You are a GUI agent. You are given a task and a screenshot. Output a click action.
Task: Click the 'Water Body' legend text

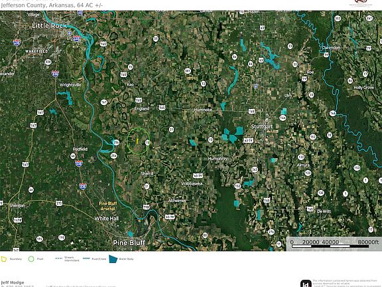click(x=126, y=259)
